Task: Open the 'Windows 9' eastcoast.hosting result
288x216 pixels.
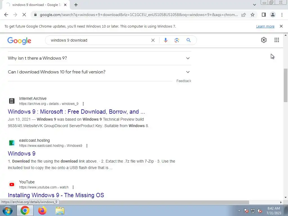Action: [22, 154]
